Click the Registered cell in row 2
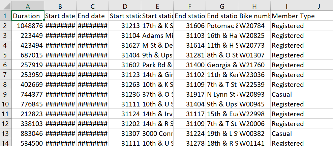Viewport: 333px width, 146px height. [287, 26]
